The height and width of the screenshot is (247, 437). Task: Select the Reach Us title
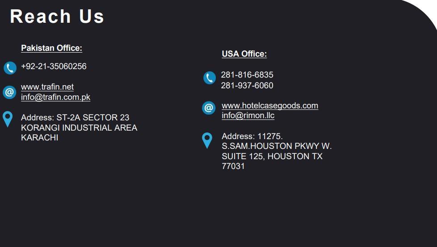click(x=57, y=16)
